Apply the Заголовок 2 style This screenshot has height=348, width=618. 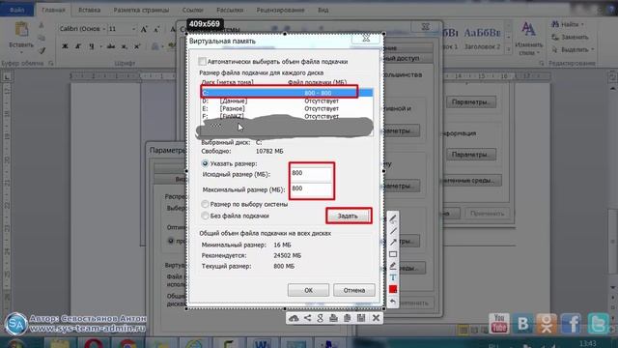pos(482,39)
